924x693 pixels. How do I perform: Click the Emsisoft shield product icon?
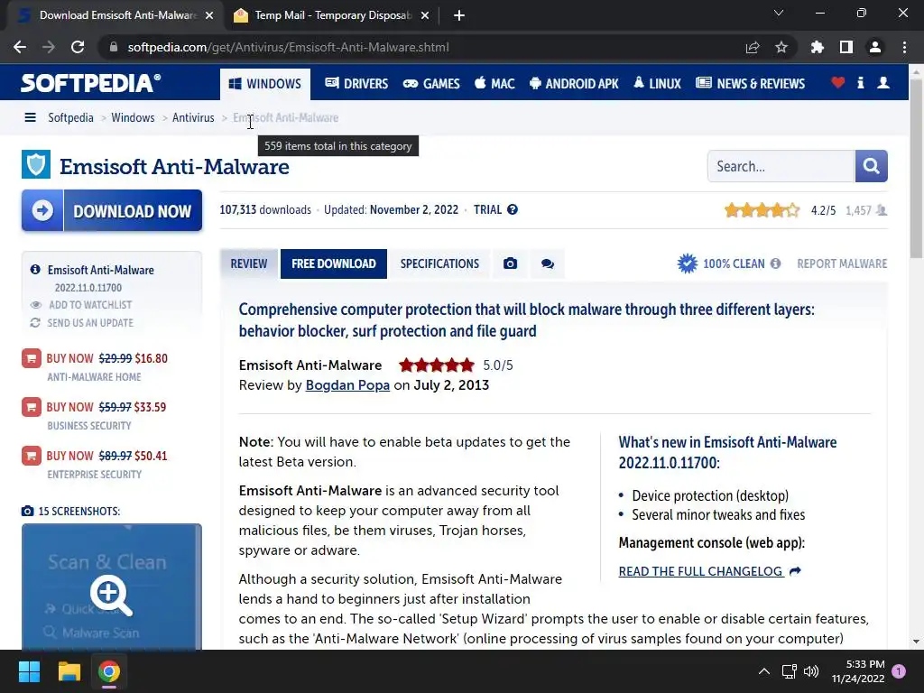coord(36,164)
